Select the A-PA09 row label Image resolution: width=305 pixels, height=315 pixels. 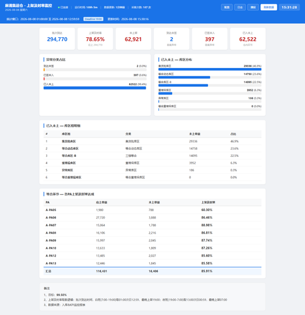(x=51, y=241)
